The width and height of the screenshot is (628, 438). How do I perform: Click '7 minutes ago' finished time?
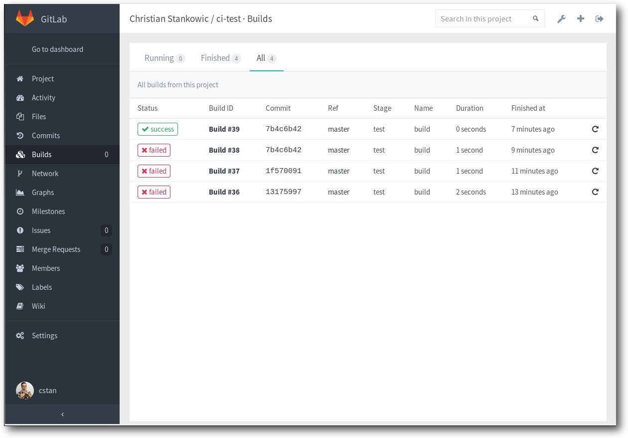click(x=533, y=129)
